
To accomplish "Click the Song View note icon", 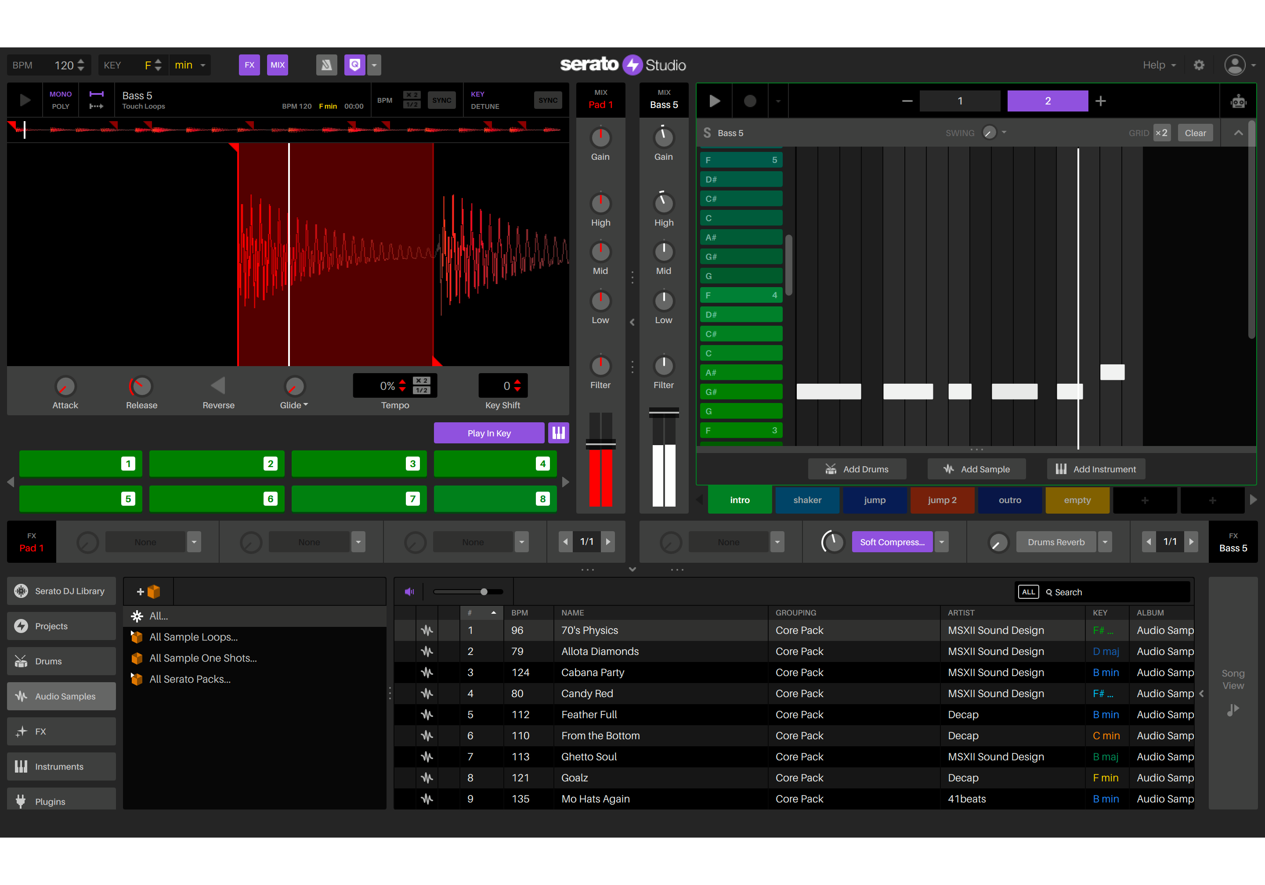I will [x=1232, y=710].
